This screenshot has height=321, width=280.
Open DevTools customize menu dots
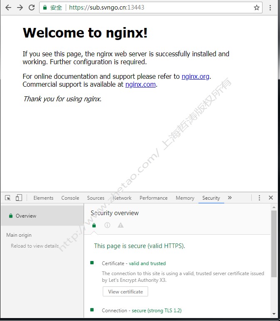click(259, 198)
